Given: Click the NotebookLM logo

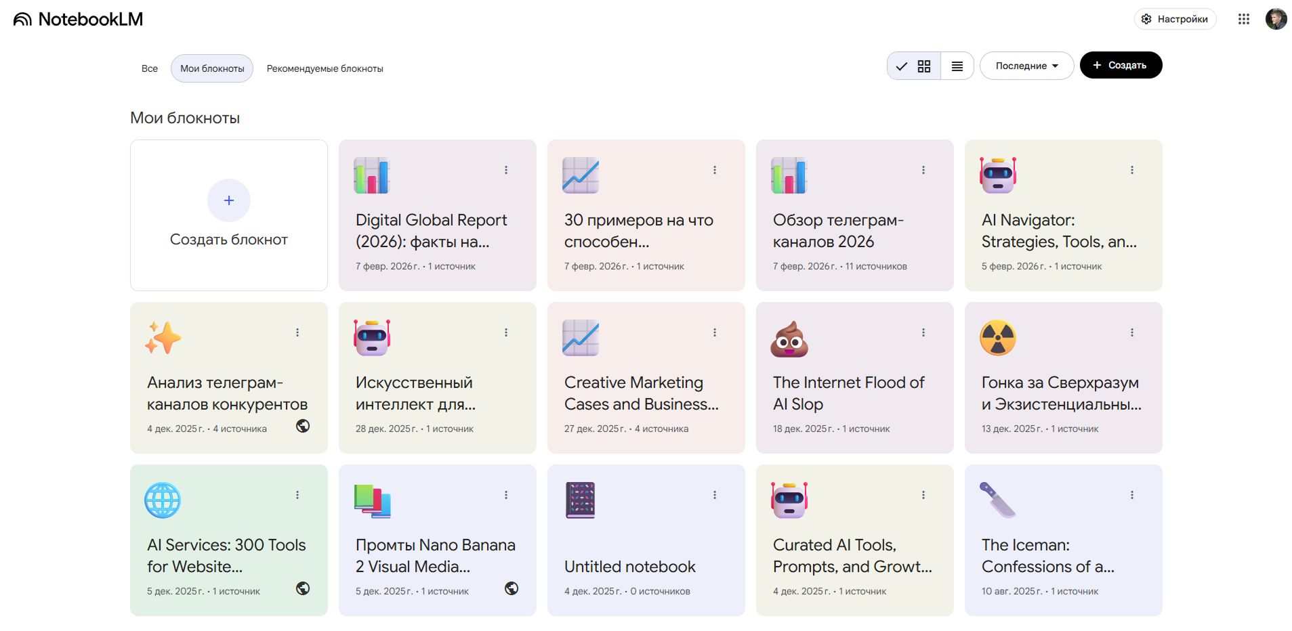Looking at the screenshot, I should [x=78, y=19].
